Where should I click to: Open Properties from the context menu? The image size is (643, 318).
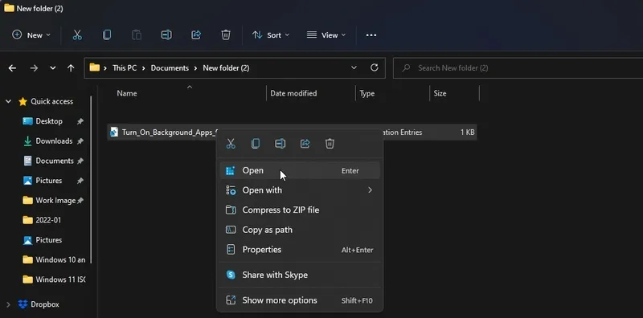[x=300, y=250]
